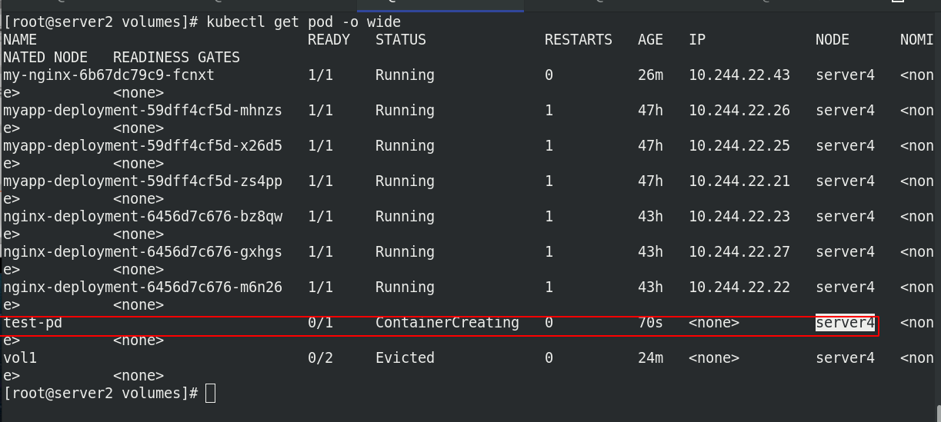The width and height of the screenshot is (941, 422).
Task: Click restarts value 1 of zs4pp pod
Action: [549, 181]
